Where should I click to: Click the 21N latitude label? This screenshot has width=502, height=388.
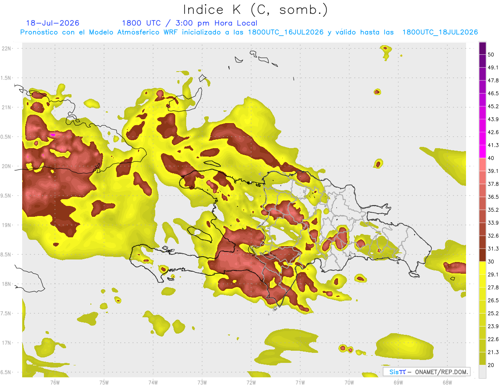(7, 108)
